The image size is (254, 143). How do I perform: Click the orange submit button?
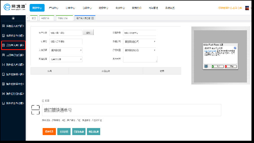tap(49, 132)
